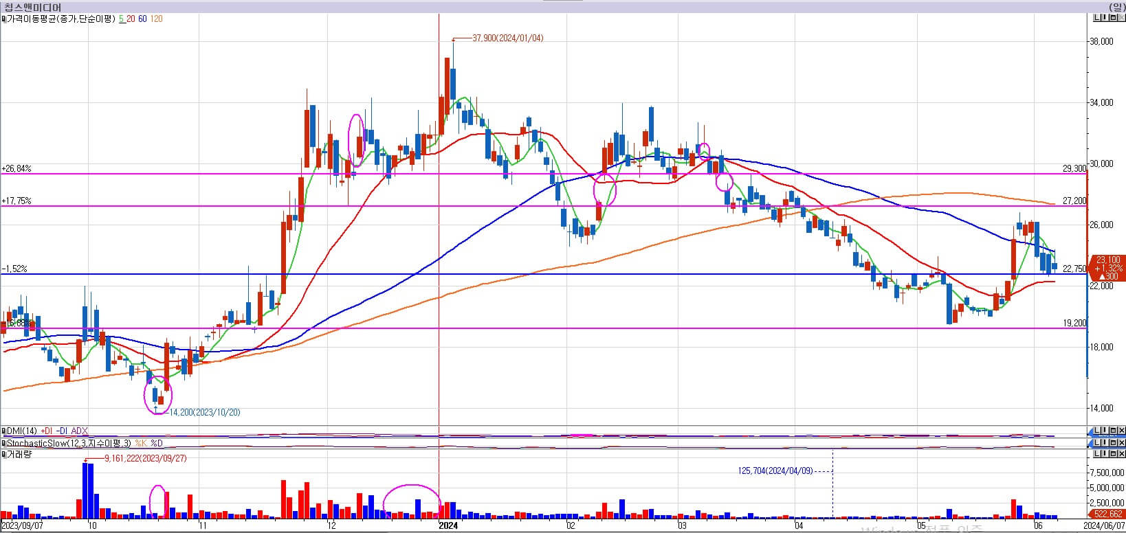Select the 20-day moving average legend
Viewport: 1126px width, 533px height.
tap(130, 19)
